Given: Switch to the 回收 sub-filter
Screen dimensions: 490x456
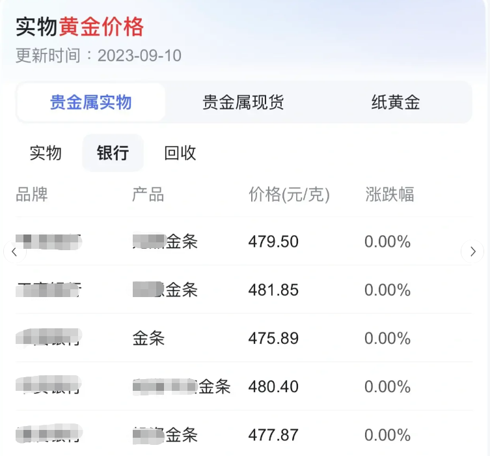Looking at the screenshot, I should [x=180, y=153].
